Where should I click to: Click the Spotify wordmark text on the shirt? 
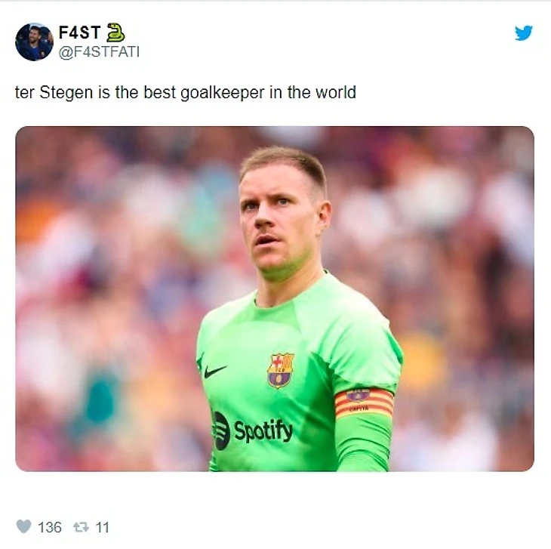(x=263, y=430)
